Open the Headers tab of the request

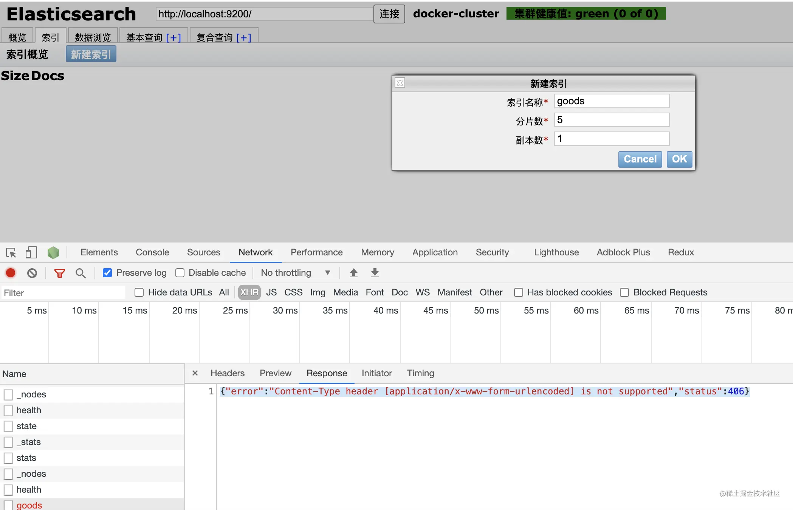228,373
